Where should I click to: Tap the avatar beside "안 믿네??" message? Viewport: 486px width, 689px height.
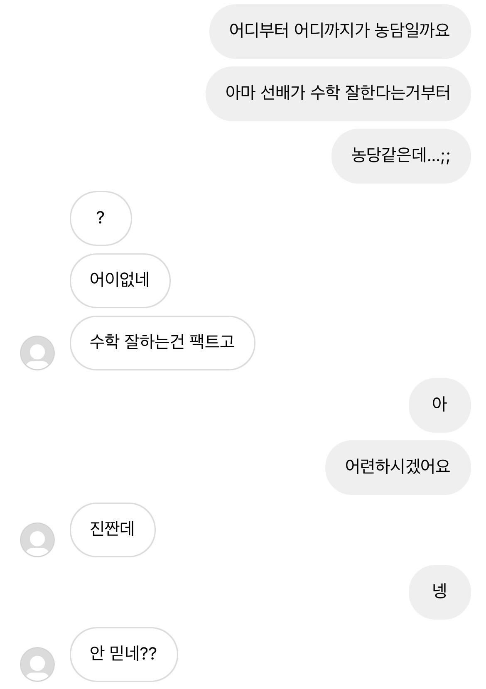click(x=37, y=664)
